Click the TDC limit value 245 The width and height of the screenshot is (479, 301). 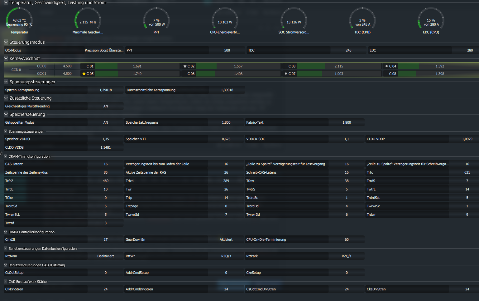348,50
